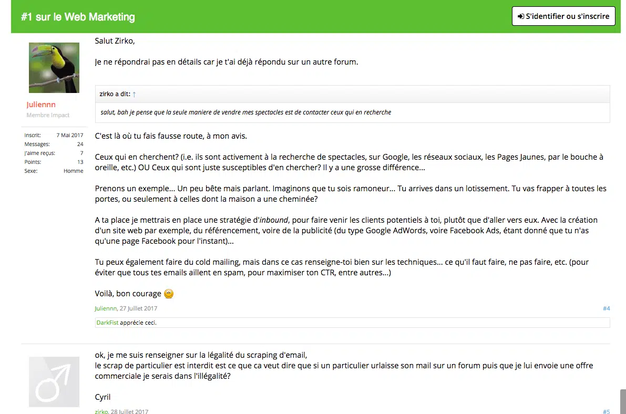The image size is (626, 414).
Task: Click the zirko author link under the last post
Action: click(x=101, y=412)
